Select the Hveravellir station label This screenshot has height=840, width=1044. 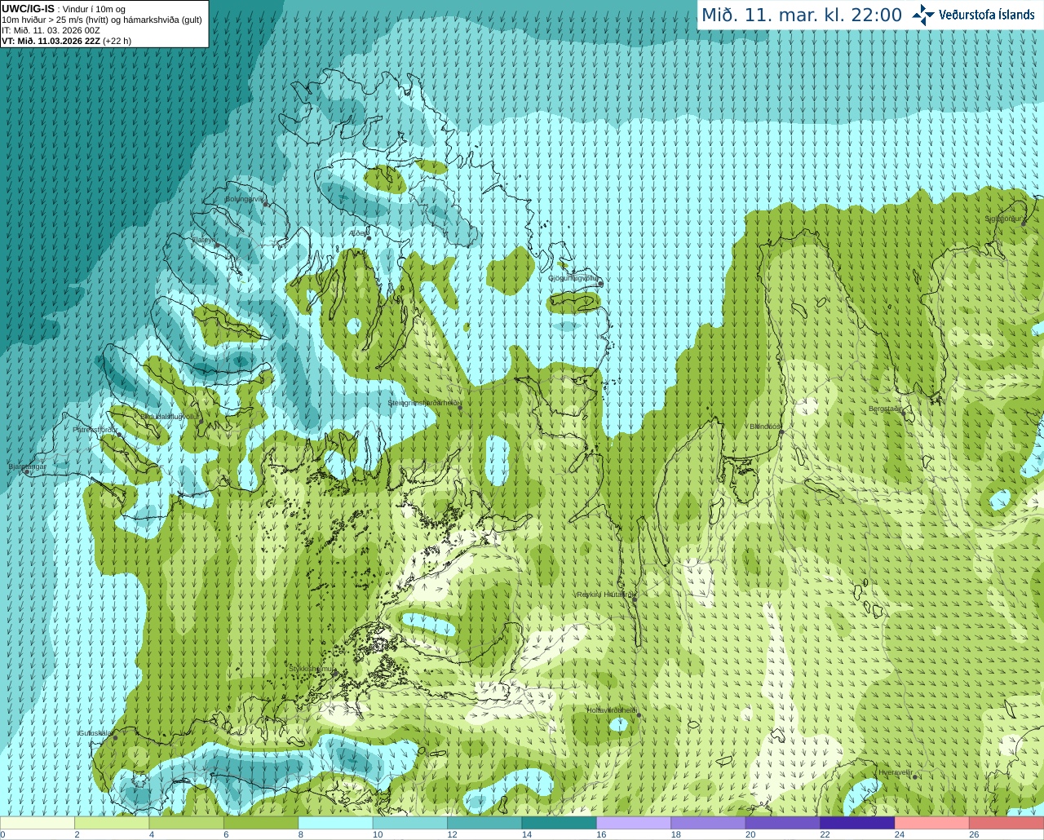point(896,772)
